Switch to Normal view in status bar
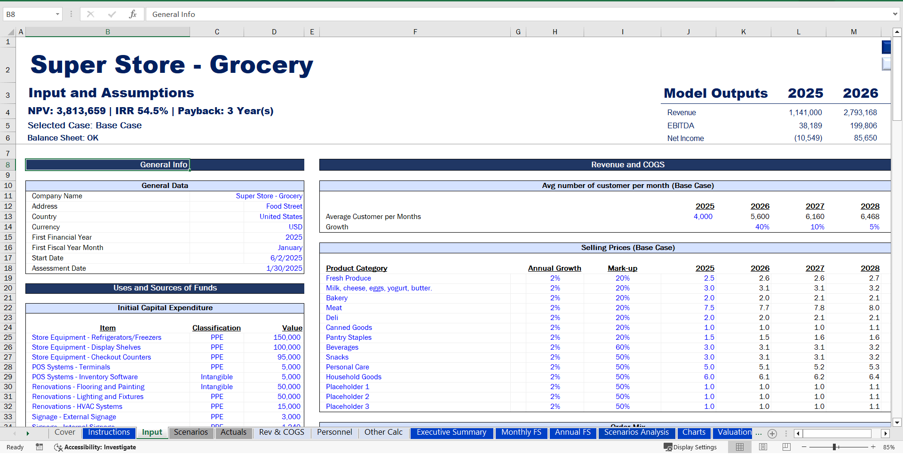 [740, 447]
